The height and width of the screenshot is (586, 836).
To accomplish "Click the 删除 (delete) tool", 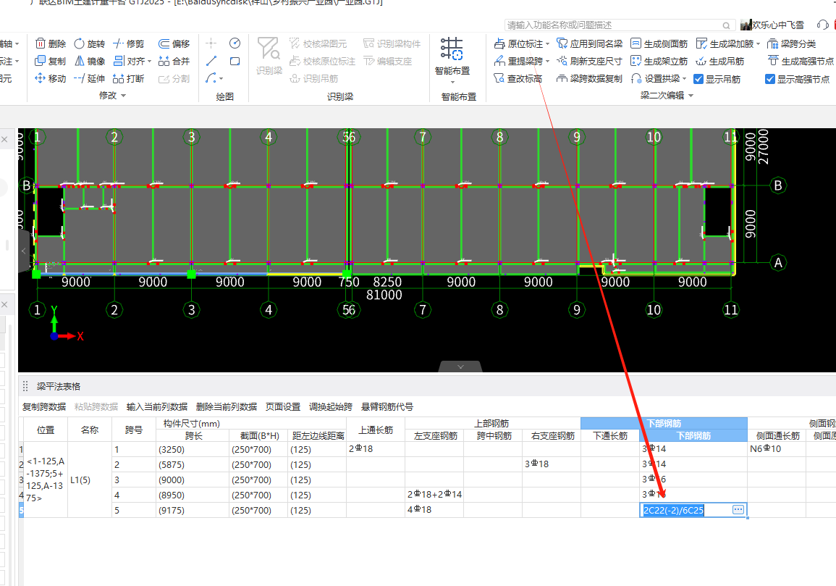I will 51,43.
